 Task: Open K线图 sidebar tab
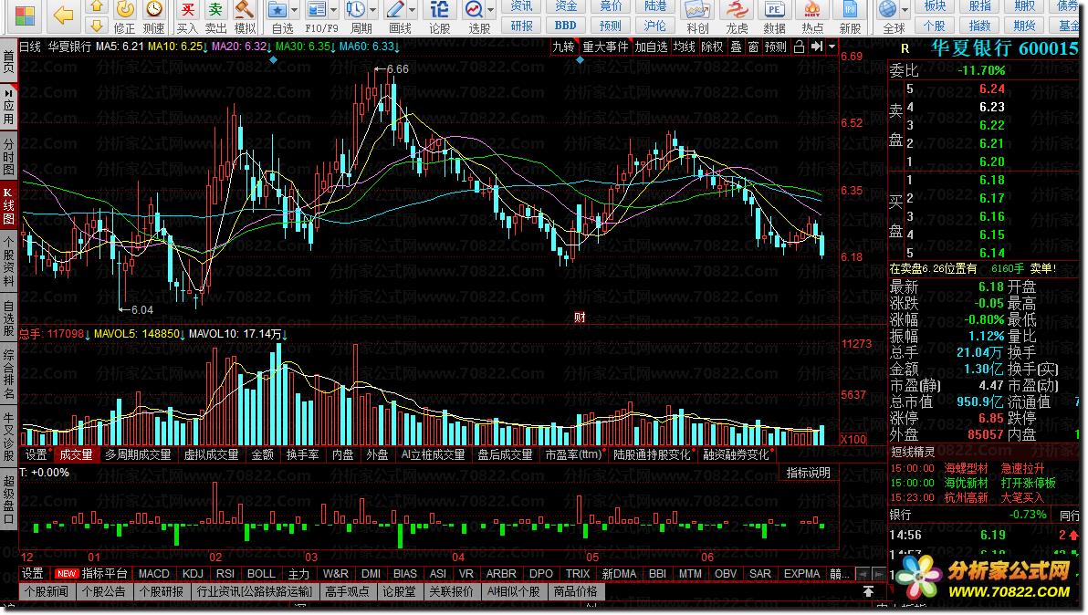point(8,208)
